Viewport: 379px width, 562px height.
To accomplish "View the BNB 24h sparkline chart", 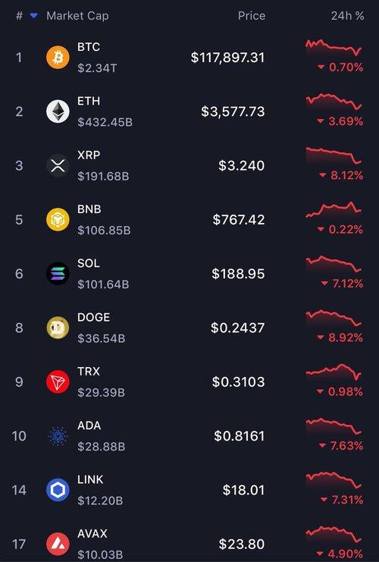I will pos(334,210).
